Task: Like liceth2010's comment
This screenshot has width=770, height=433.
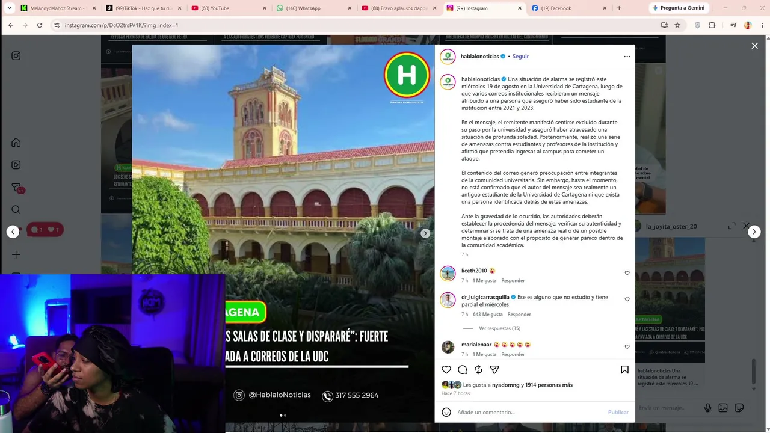Action: [627, 273]
